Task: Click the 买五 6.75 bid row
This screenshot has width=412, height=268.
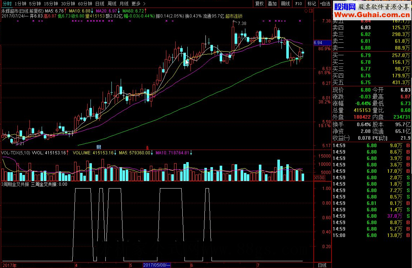Action: click(x=371, y=83)
